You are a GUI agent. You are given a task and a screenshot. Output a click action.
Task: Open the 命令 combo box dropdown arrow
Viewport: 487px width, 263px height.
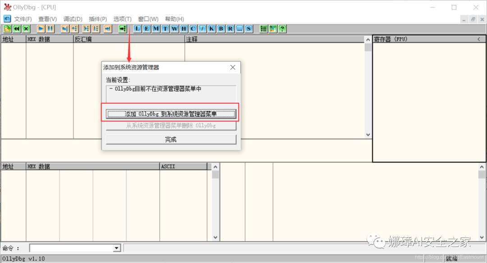click(117, 248)
